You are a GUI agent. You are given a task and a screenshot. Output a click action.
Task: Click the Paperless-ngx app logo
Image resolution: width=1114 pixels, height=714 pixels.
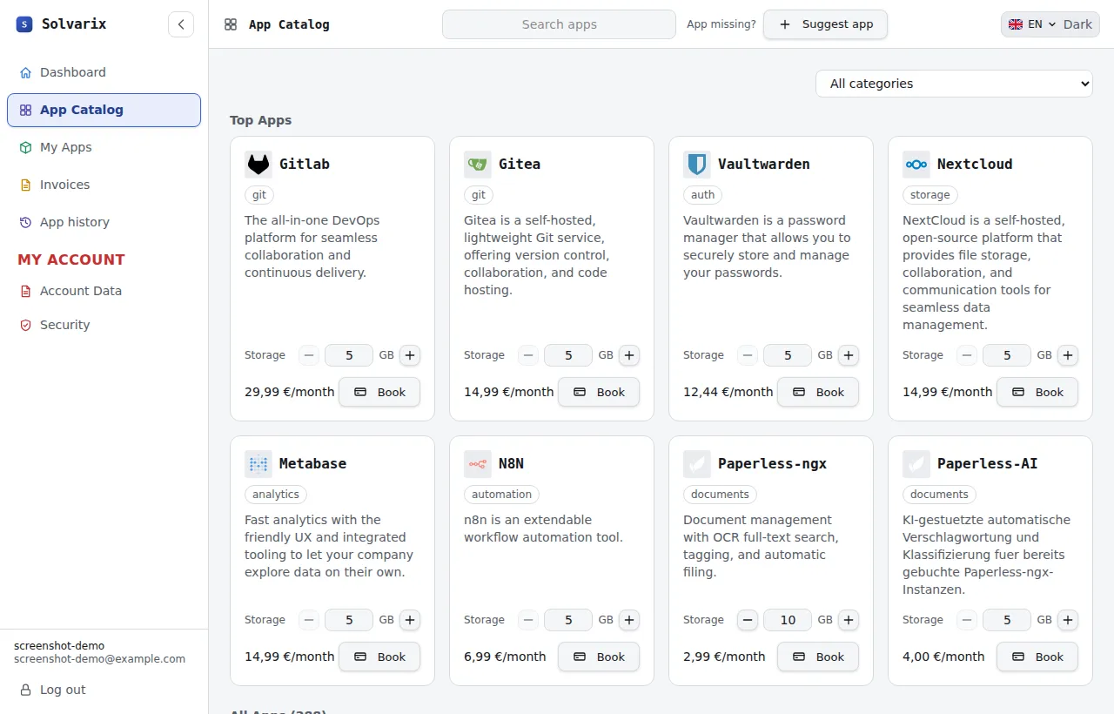[697, 463]
